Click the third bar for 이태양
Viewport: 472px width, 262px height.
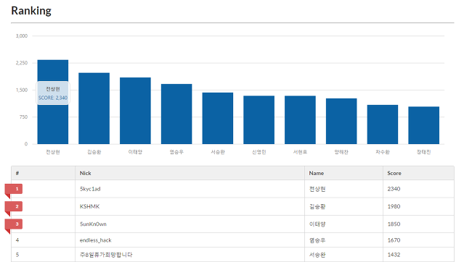[135, 111]
